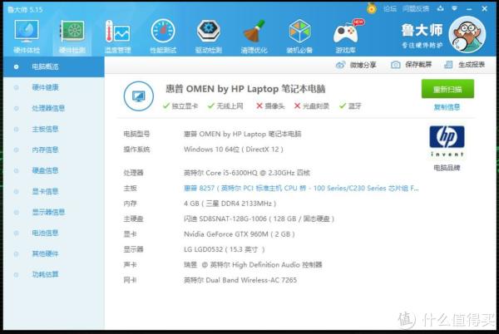
Task: Click the skin icon in title bar
Action: 441,8
